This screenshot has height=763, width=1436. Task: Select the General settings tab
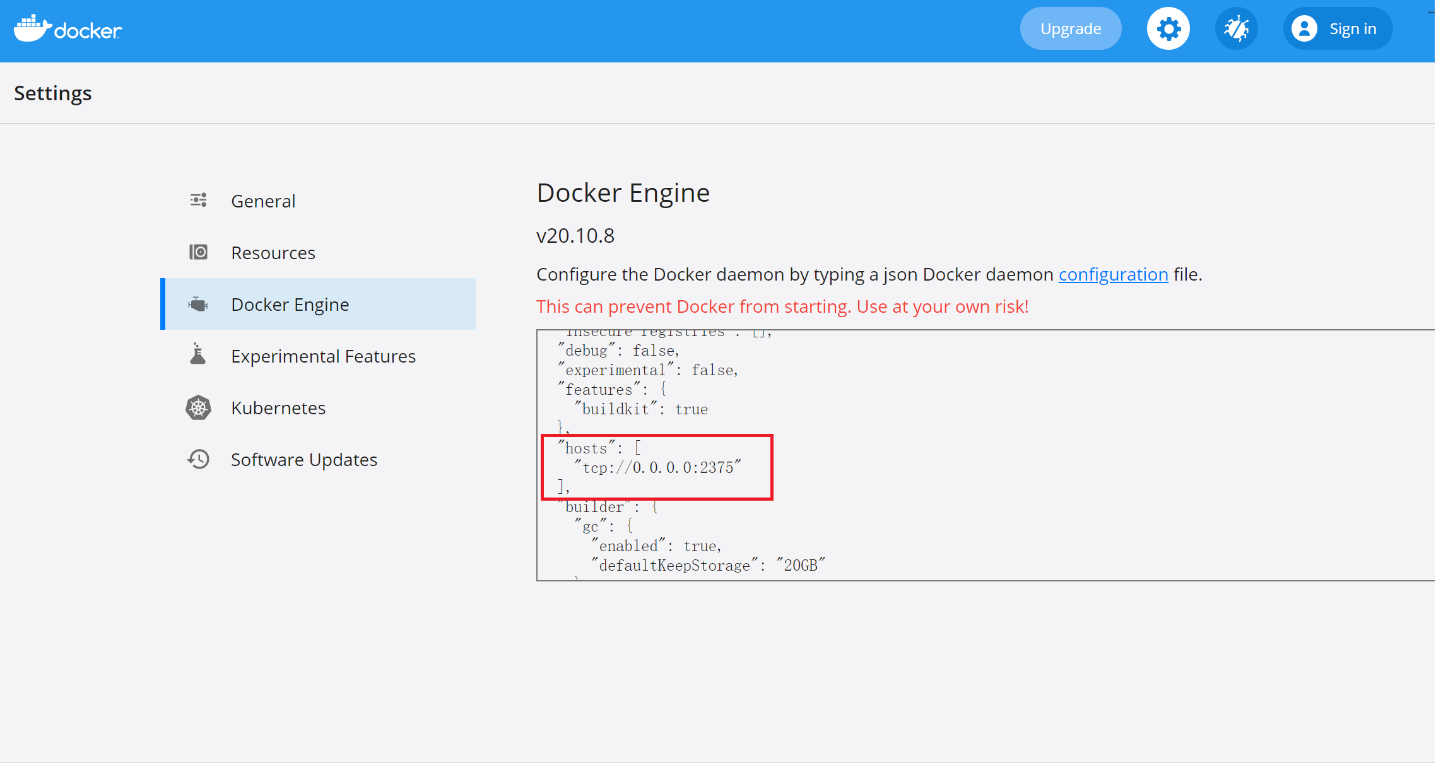[x=263, y=201]
